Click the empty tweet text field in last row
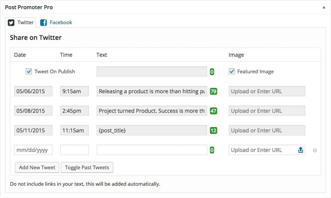 point(152,150)
